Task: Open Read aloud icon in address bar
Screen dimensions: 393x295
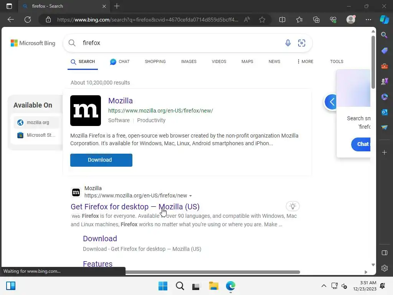Action: point(247,20)
